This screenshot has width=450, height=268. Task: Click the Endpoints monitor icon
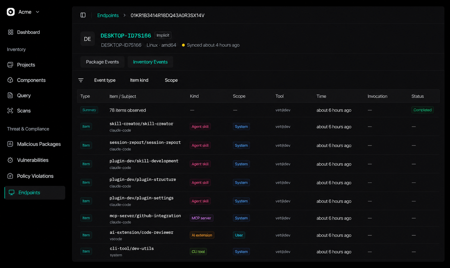pos(12,192)
